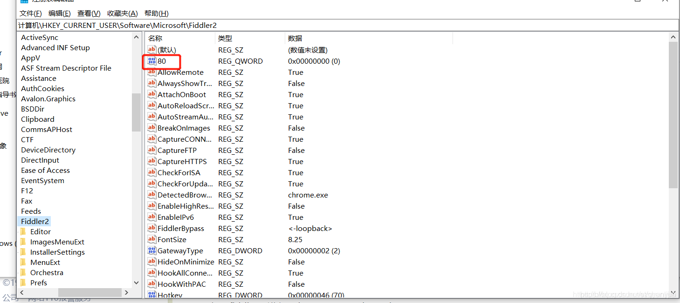The width and height of the screenshot is (680, 303).
Task: Click the chrome.exe data cell
Action: click(x=308, y=195)
